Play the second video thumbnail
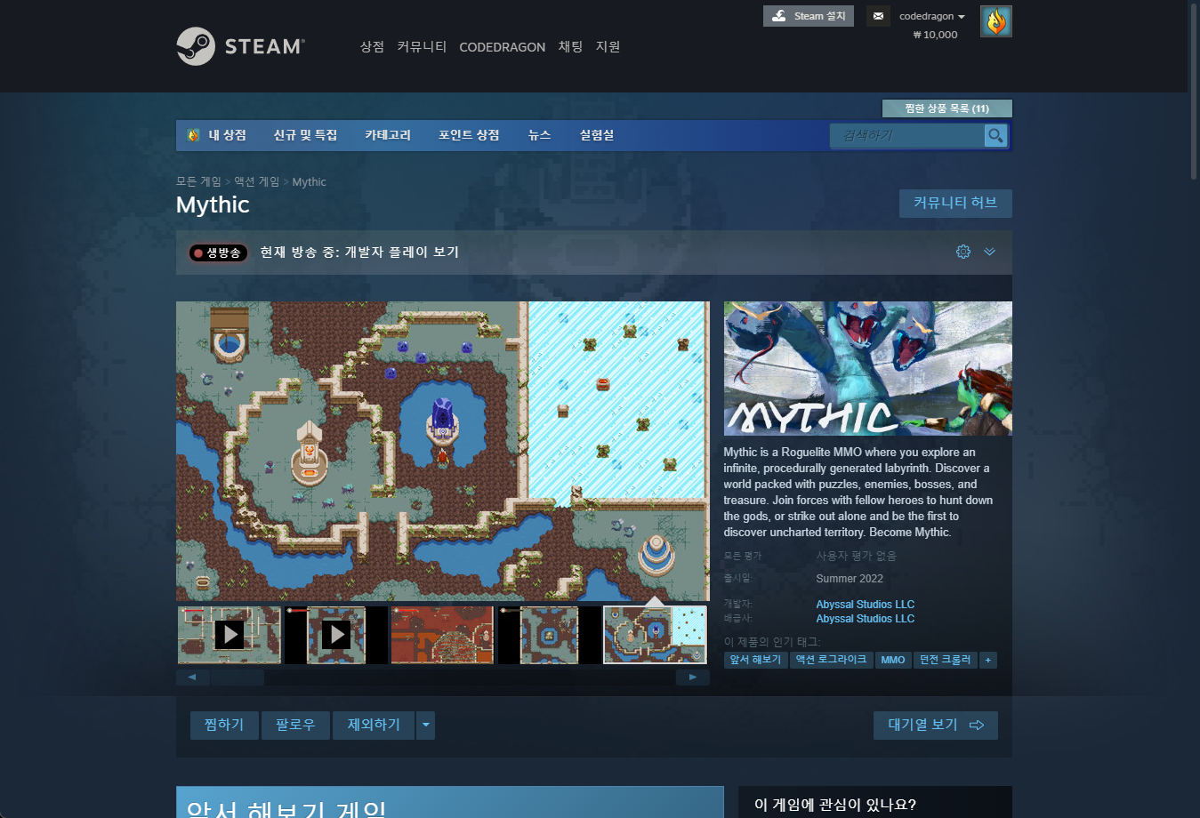 pyautogui.click(x=335, y=635)
